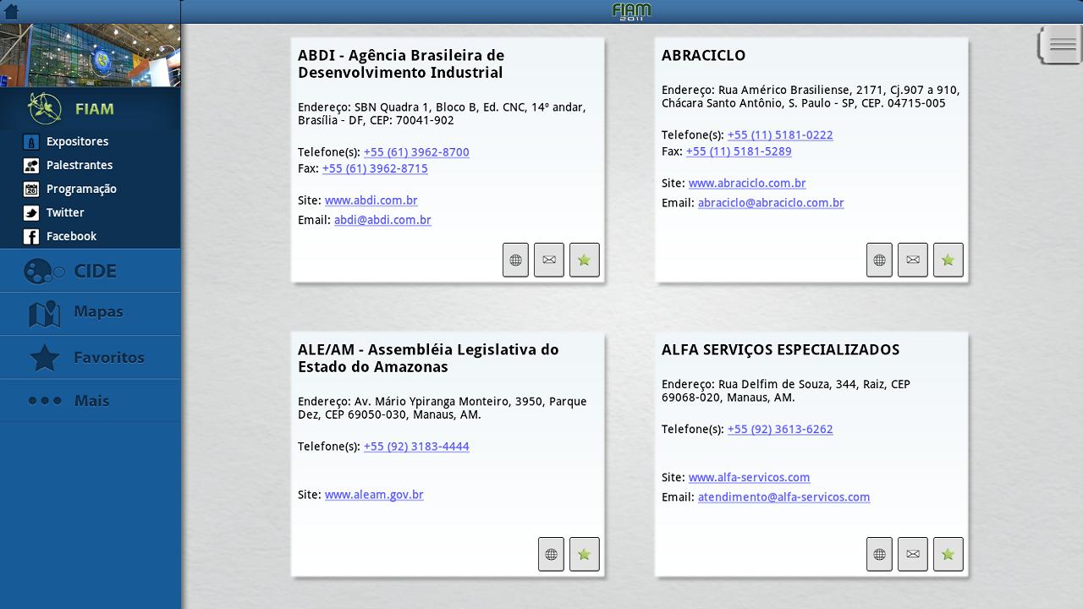Add ABDI to favorites with star icon
The height and width of the screenshot is (609, 1083).
coord(584,260)
